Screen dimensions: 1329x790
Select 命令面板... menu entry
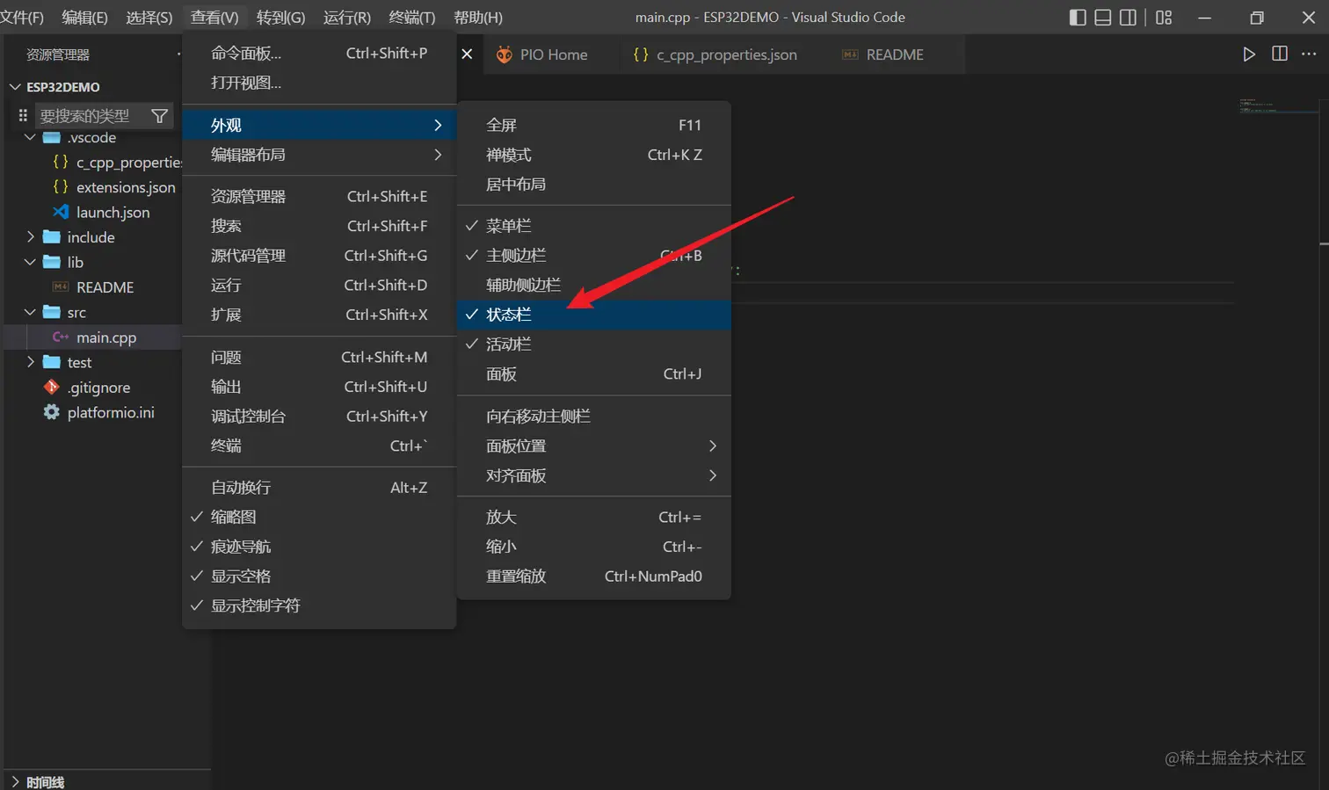click(319, 54)
